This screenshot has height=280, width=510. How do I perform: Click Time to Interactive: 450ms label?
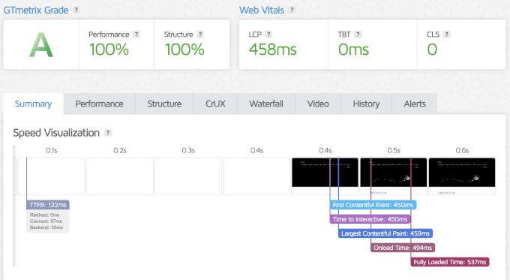pyautogui.click(x=370, y=219)
